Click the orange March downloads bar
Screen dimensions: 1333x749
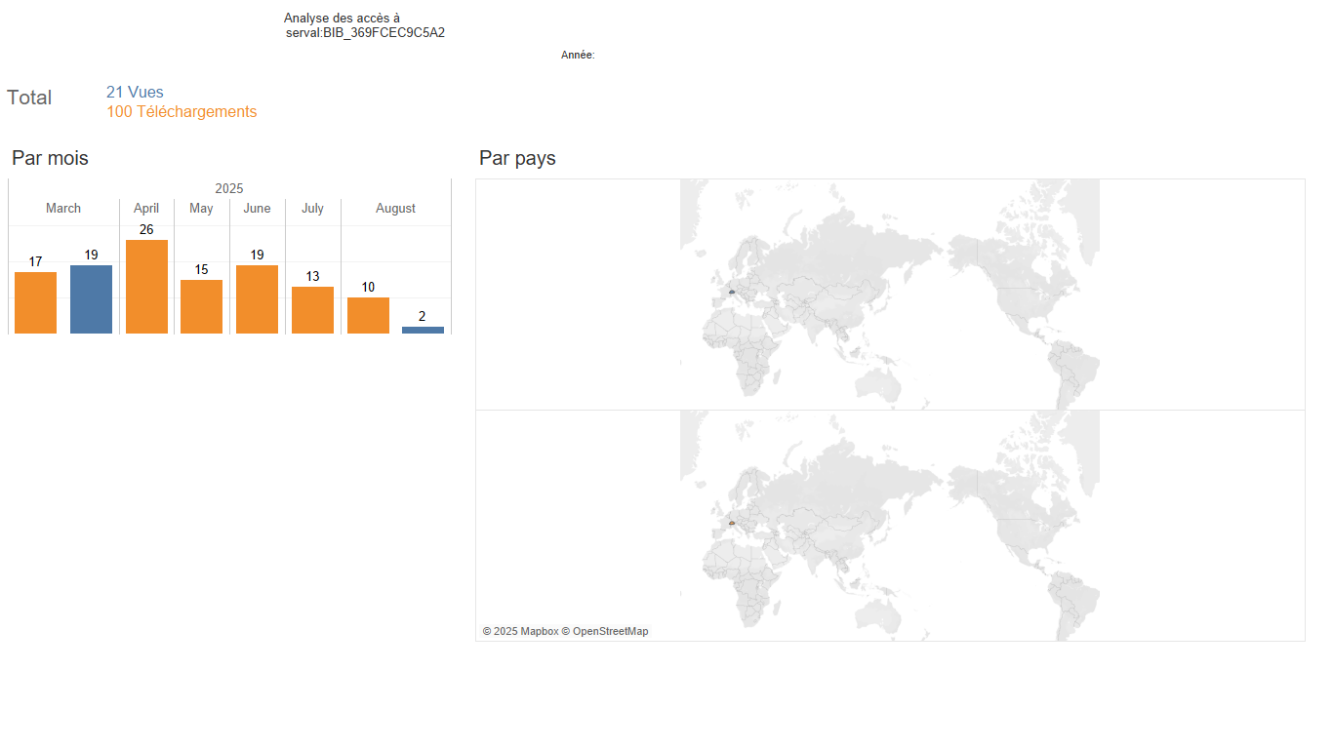tap(35, 302)
